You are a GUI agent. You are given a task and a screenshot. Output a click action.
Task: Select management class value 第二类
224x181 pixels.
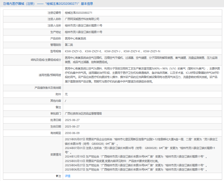coord(69,45)
